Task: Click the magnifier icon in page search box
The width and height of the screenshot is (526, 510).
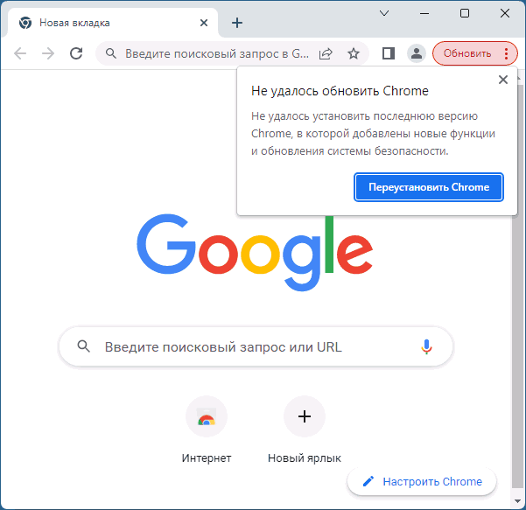Action: [83, 346]
